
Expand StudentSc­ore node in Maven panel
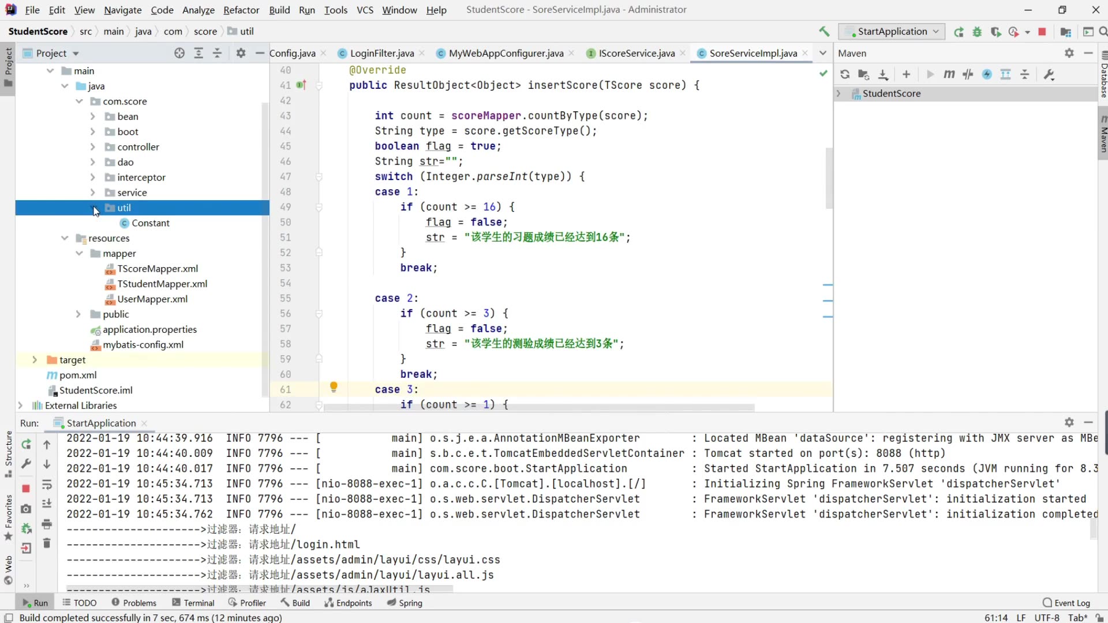tap(839, 93)
